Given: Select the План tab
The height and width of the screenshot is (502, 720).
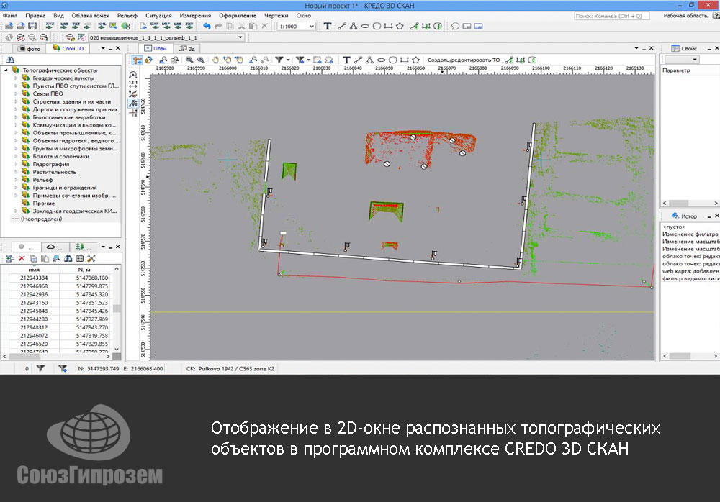Looking at the screenshot, I should point(156,49).
